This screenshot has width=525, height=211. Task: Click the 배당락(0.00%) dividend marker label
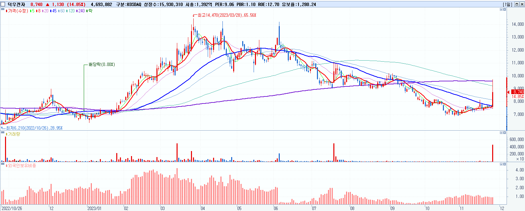[x=102, y=64]
